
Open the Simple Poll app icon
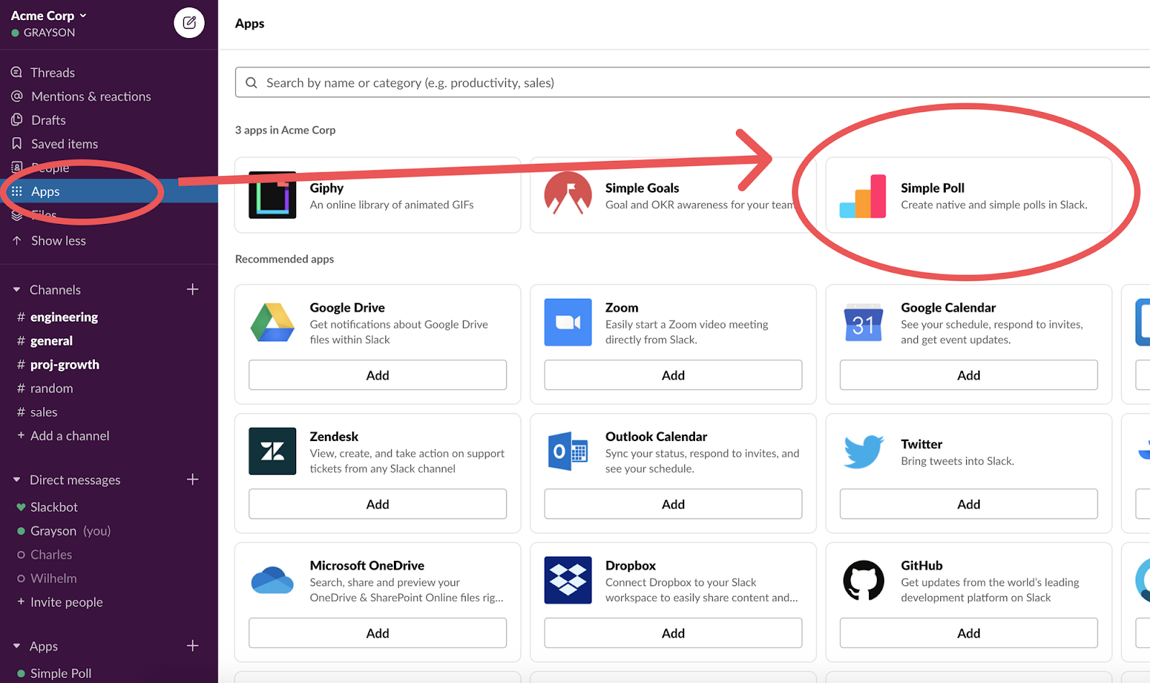pyautogui.click(x=863, y=195)
